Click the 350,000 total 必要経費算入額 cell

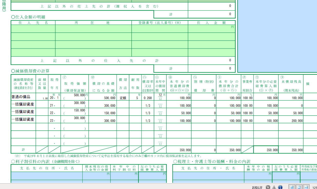[x=266, y=150]
